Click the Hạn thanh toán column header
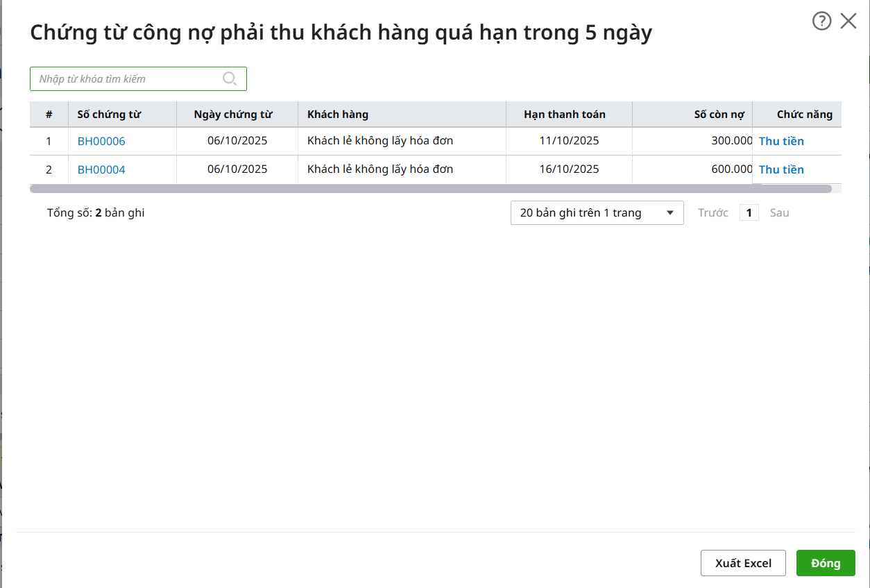The image size is (870, 588). pyautogui.click(x=565, y=115)
